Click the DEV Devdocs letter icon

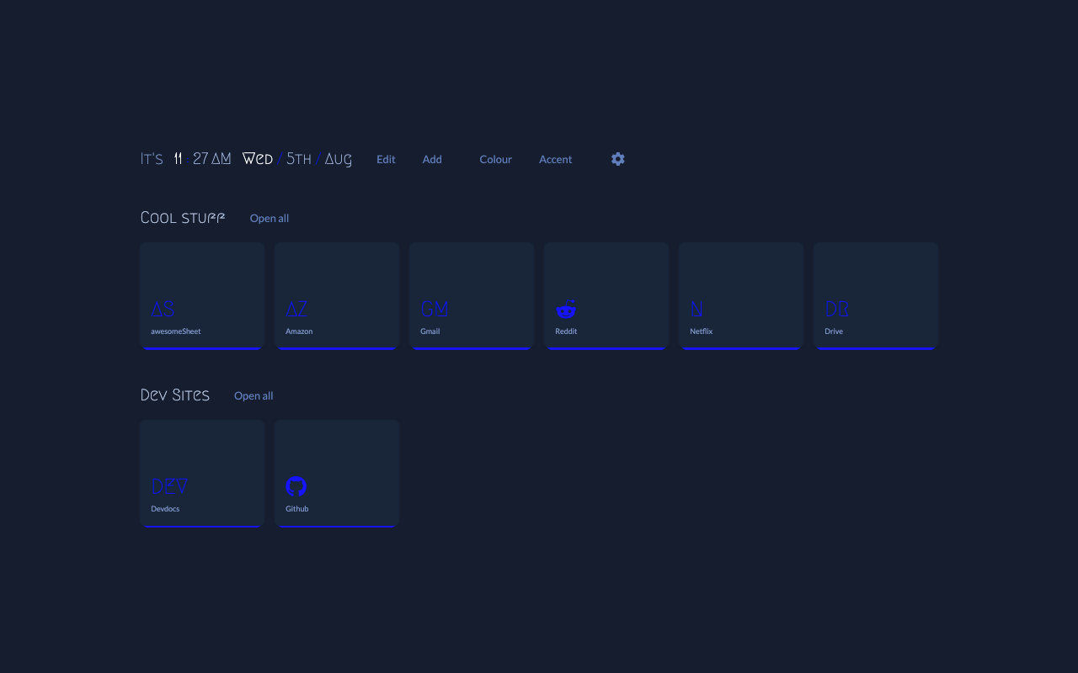pos(169,485)
